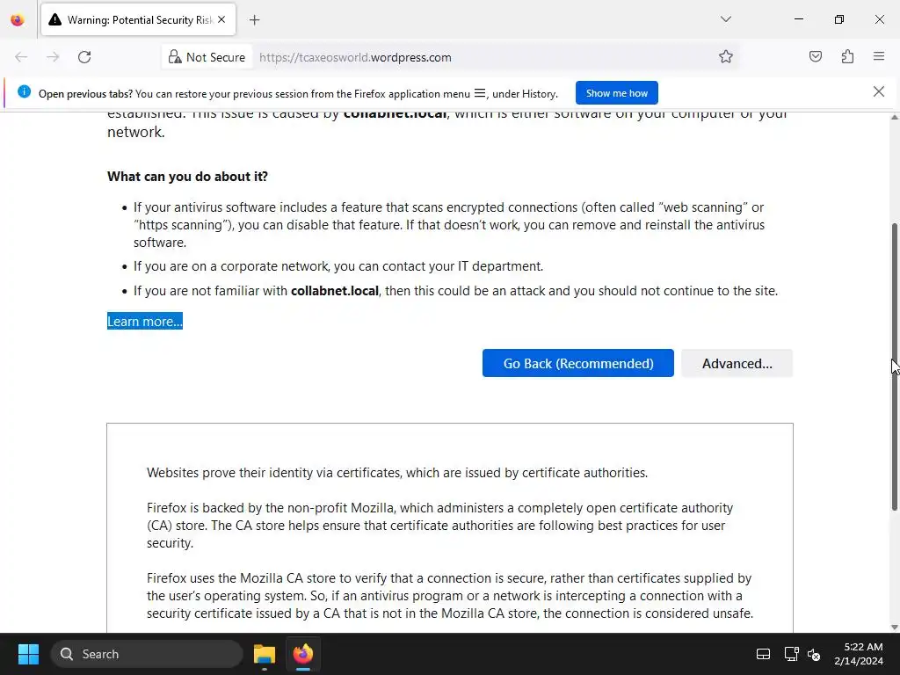
Task: Go back one page using Back arrow
Action: pyautogui.click(x=21, y=57)
